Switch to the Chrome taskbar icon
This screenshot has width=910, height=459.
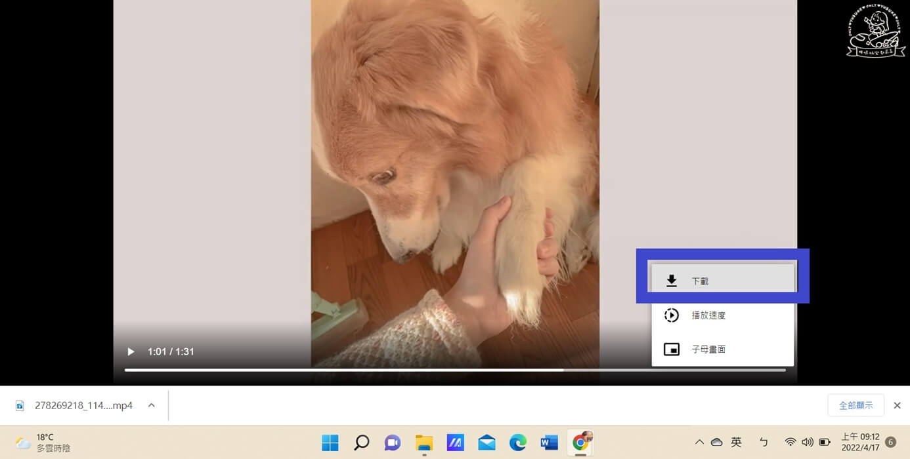(x=580, y=443)
